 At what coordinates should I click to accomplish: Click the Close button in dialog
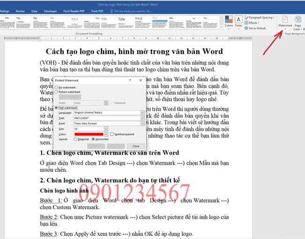pyautogui.click(x=136, y=146)
